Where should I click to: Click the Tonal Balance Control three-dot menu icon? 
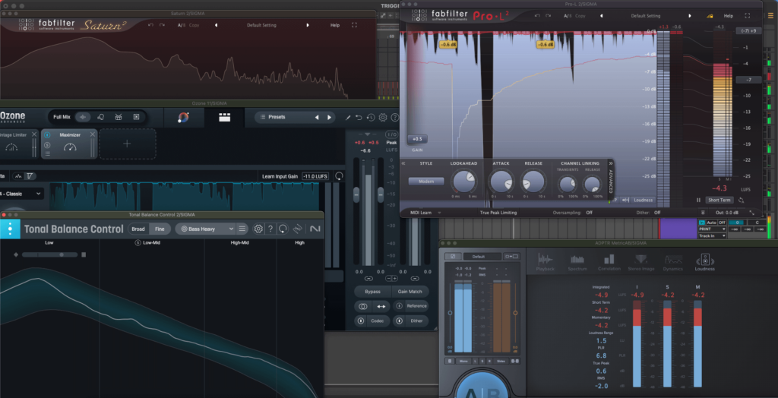tap(11, 229)
